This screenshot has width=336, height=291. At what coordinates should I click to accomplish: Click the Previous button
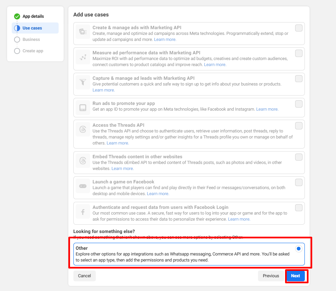click(x=271, y=276)
